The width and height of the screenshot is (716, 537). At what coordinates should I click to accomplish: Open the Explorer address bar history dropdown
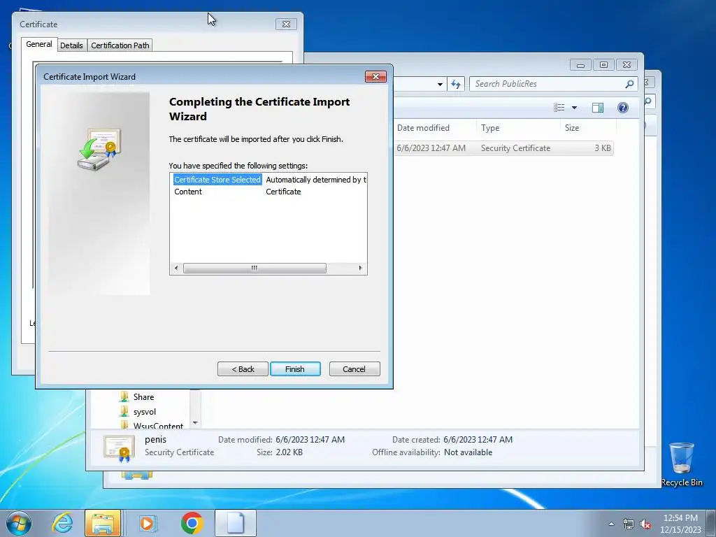tap(440, 85)
